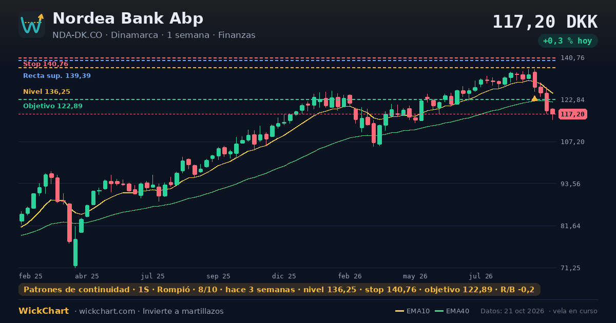Click the EMA40 legend entry
The height and width of the screenshot is (323, 616).
pos(452,311)
